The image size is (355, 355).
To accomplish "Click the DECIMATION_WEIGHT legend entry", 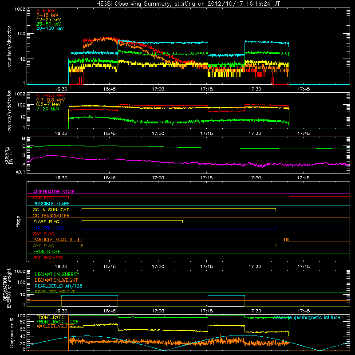I will point(56,280).
